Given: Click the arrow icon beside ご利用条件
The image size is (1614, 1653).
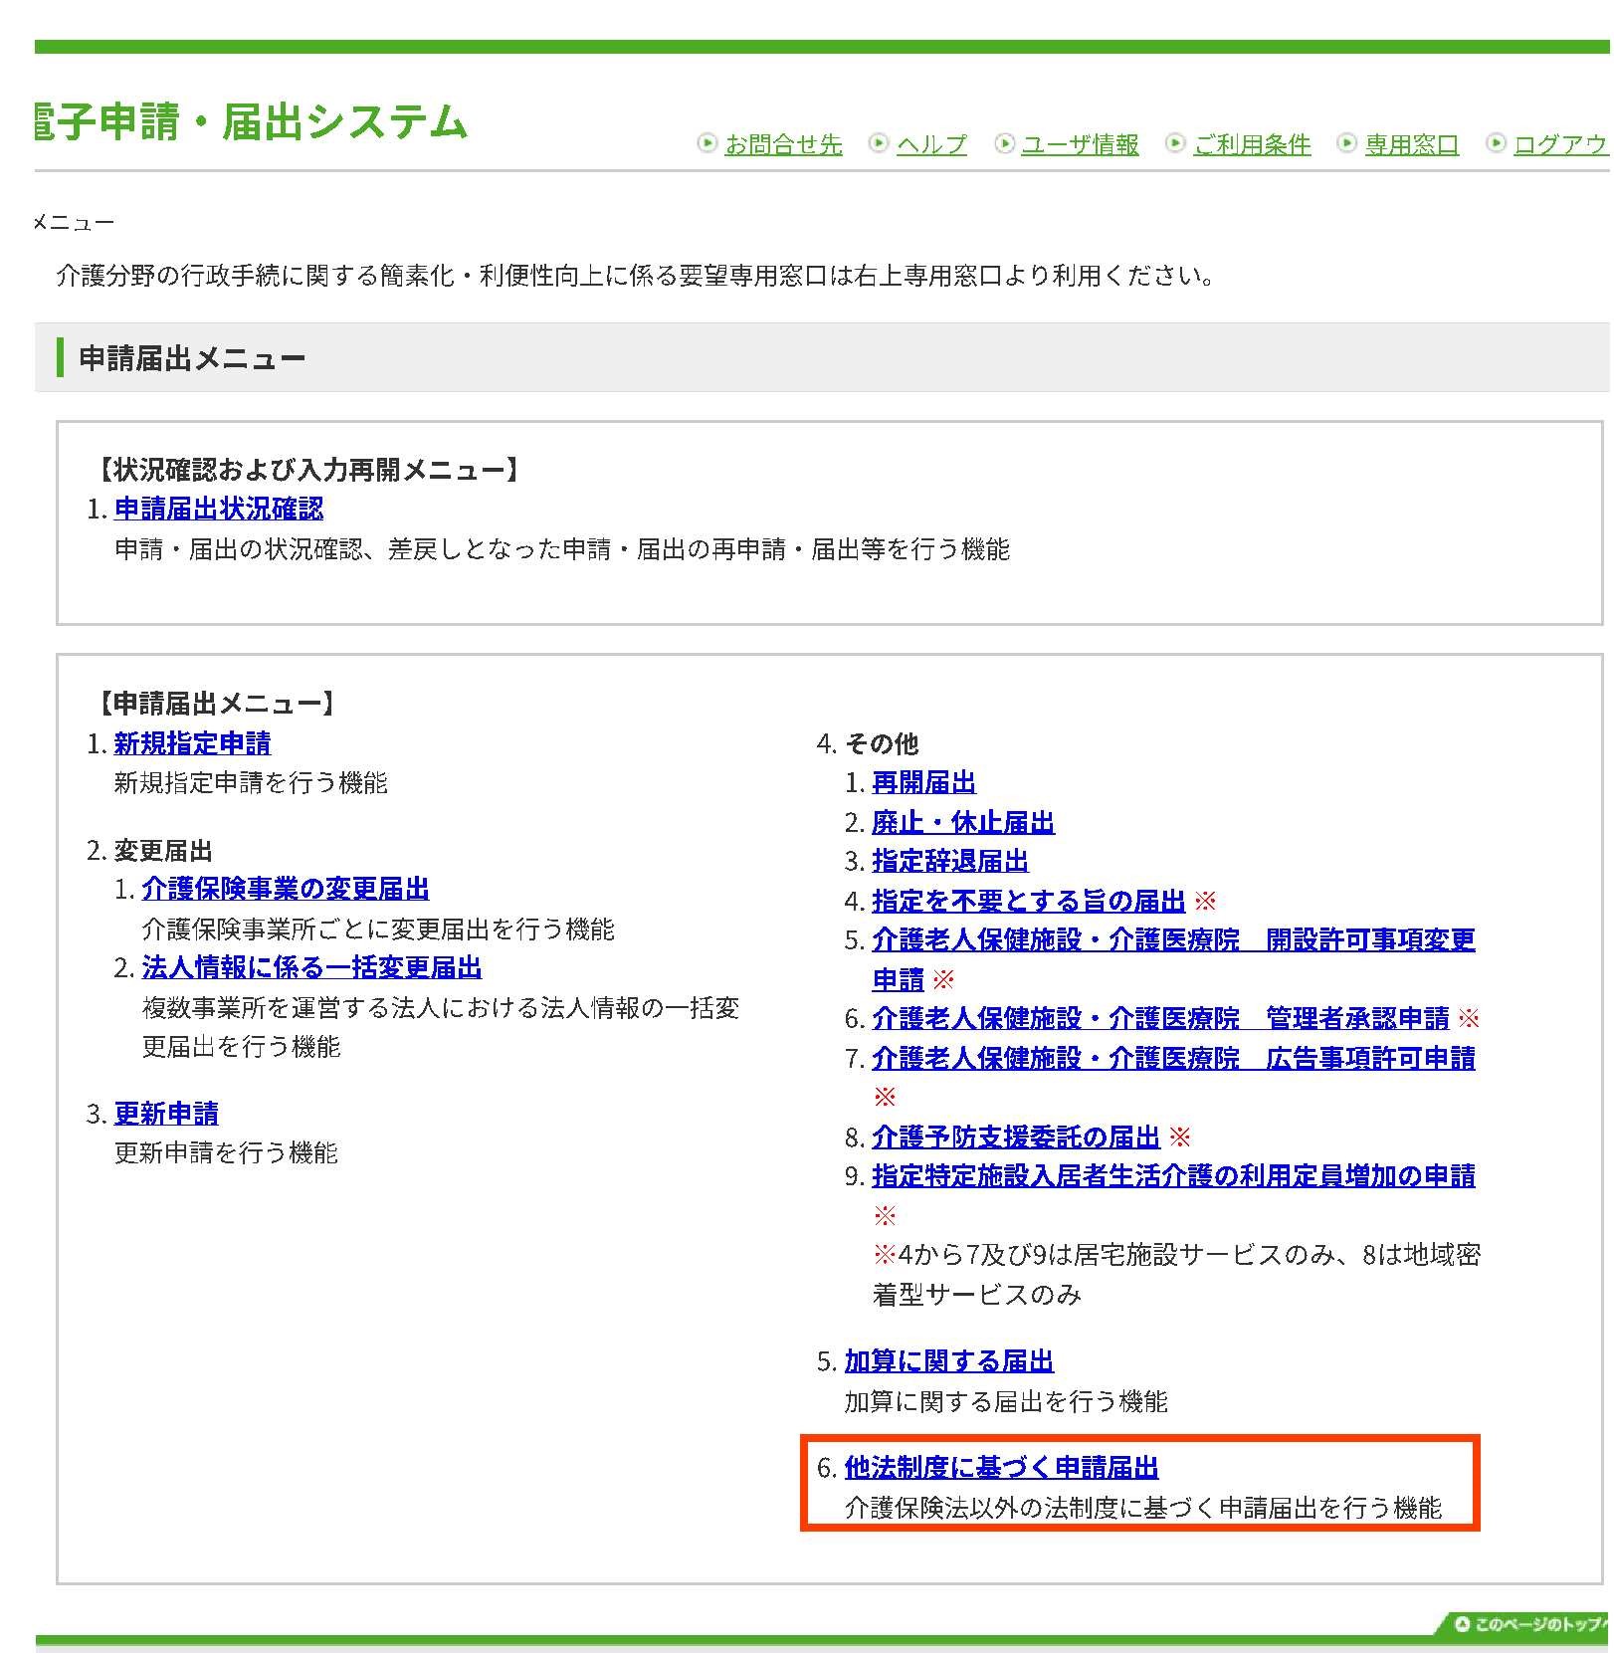Looking at the screenshot, I should coord(1176,143).
